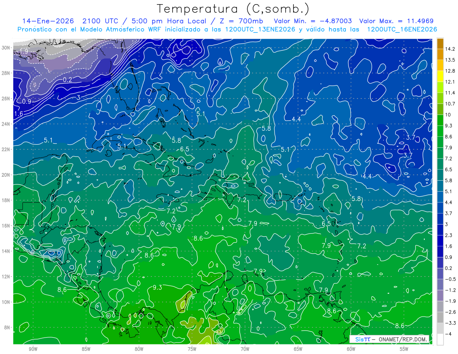Click the '0.9' contour label on the map
Screen dimensions: 458x354
27,102
